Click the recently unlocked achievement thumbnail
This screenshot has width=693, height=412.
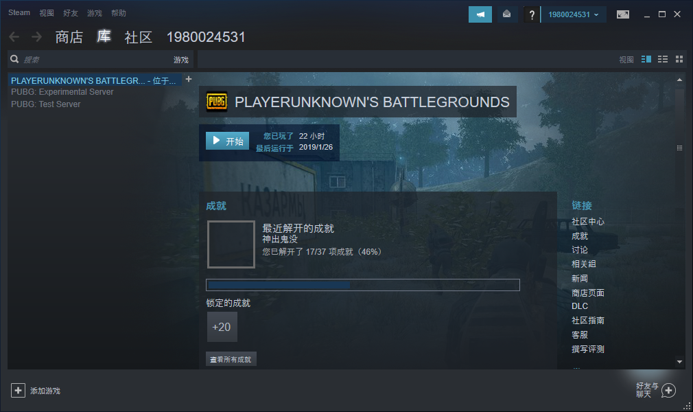[x=231, y=244]
